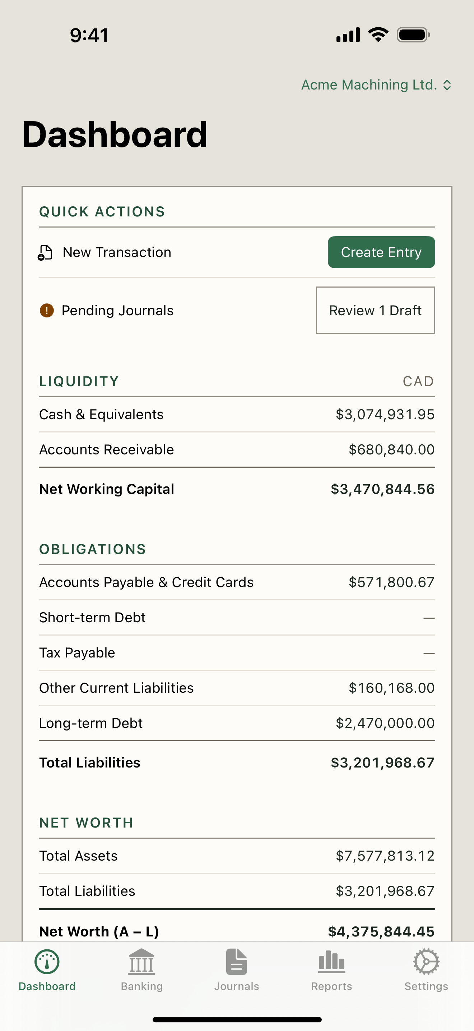Open the Accounts Receivable row

[x=237, y=449]
